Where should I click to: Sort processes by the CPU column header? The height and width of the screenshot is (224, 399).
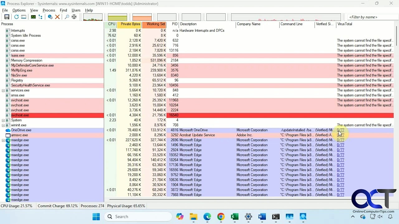tap(111, 24)
